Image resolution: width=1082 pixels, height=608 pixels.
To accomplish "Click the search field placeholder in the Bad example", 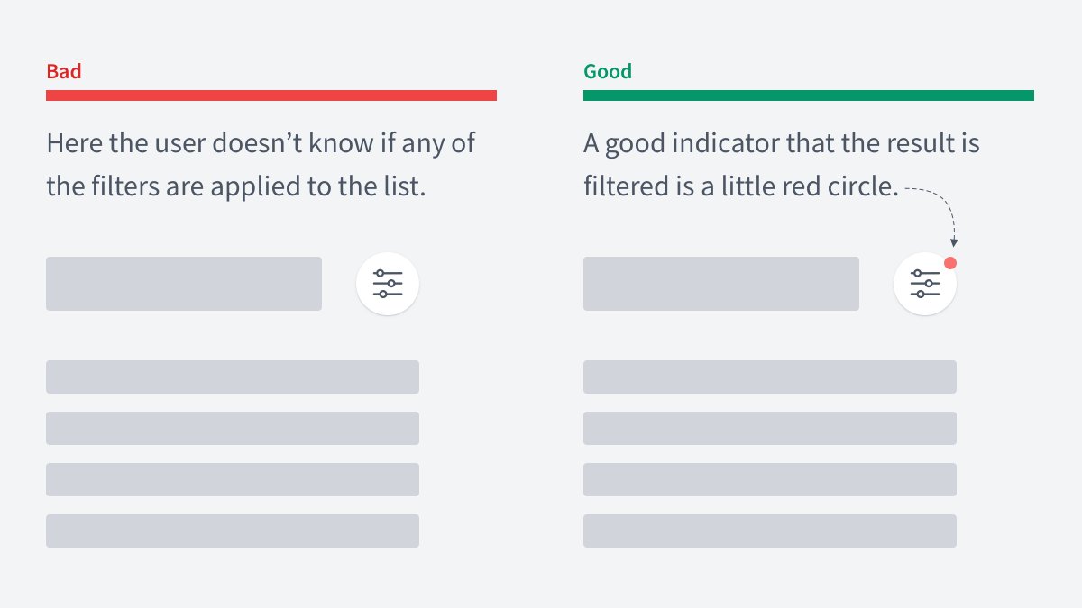I will (x=184, y=284).
